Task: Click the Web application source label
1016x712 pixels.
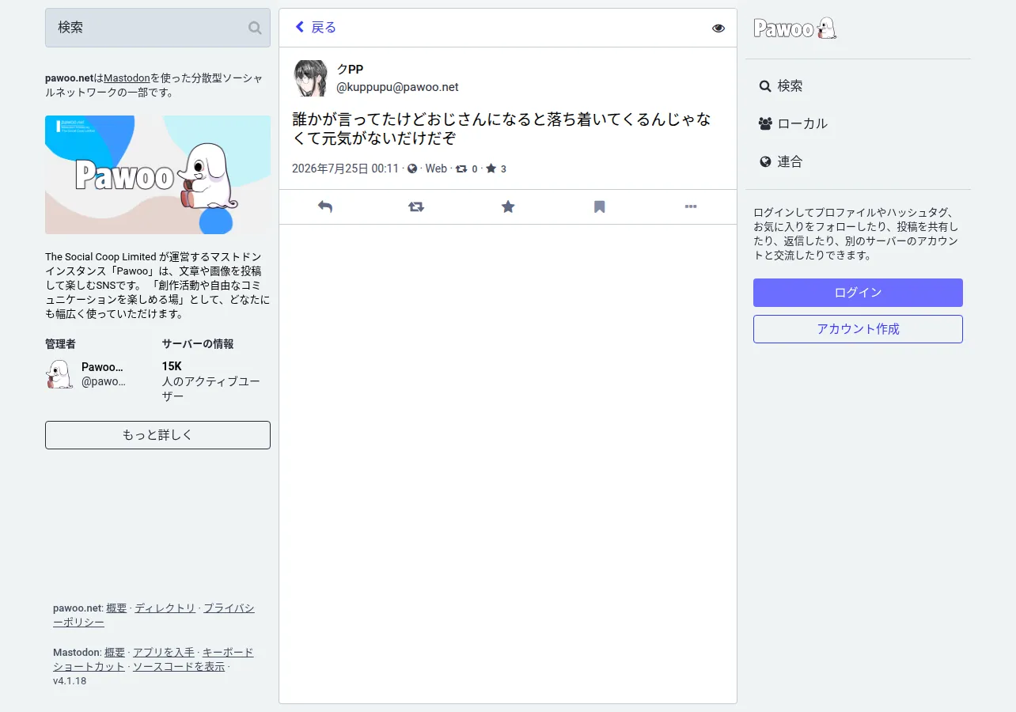Action: (x=436, y=169)
